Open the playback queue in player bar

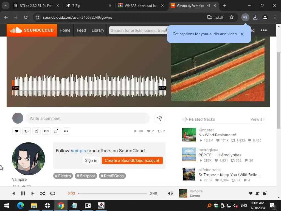point(265,193)
